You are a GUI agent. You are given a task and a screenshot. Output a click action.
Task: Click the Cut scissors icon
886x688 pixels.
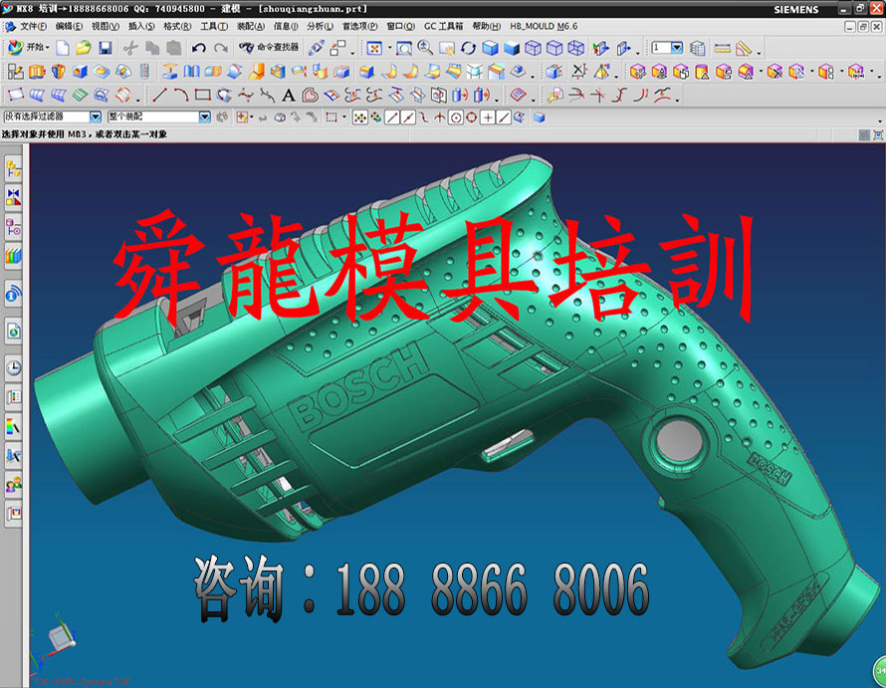[x=130, y=48]
